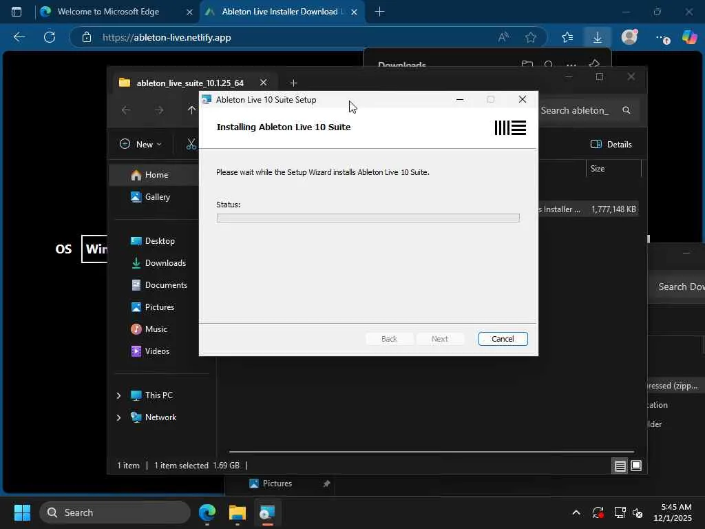Open the Windows Start menu
This screenshot has height=529, width=705.
[22, 512]
